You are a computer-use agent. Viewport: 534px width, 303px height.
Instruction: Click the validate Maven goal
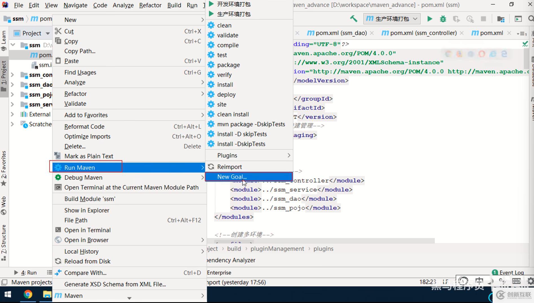[249, 35]
